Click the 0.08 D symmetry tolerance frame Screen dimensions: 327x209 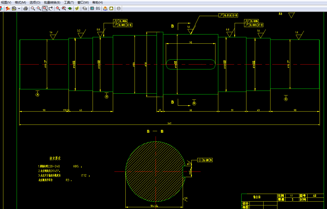205,160
